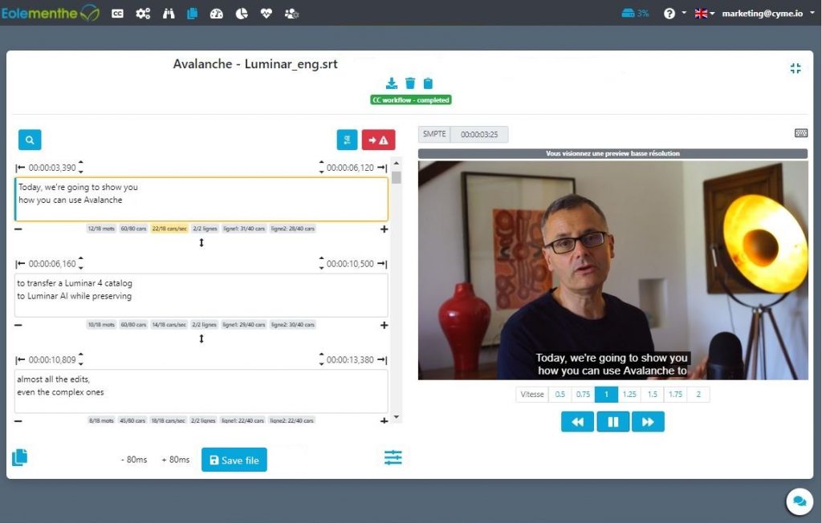
Task: Open the subtitle search magnifier button
Action: click(30, 140)
